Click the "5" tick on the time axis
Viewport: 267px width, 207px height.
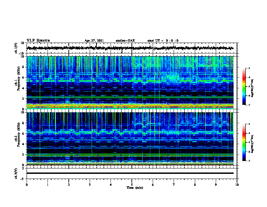132,185
